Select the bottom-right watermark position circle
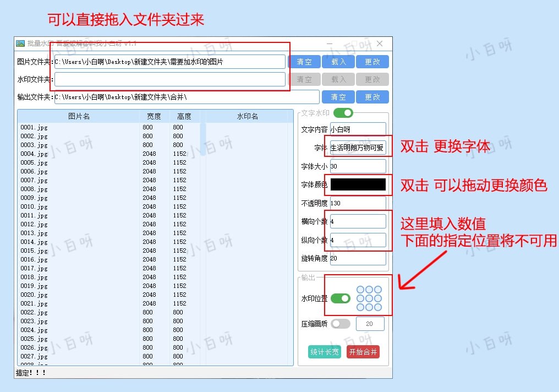 (377, 307)
